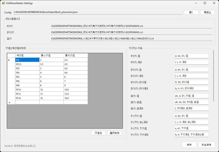Click the キリ穴 part path field
Image resolution: width=219 pixels, height=152 pixels.
[131, 26]
